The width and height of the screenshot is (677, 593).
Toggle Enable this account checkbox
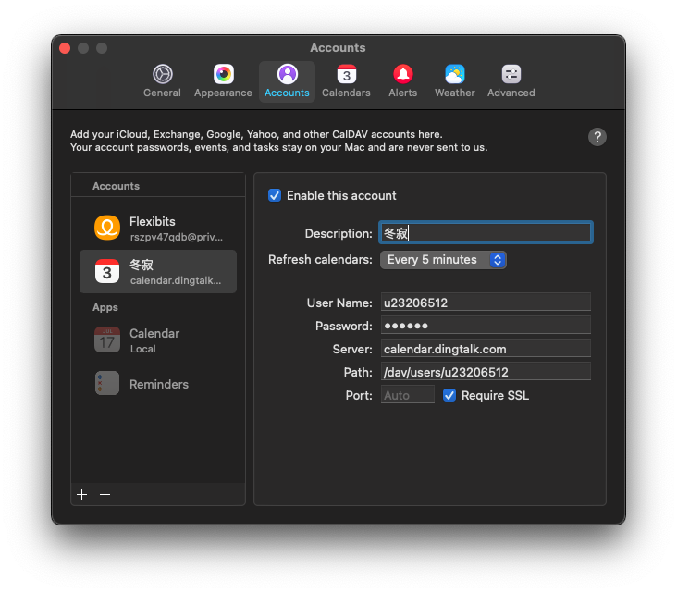(x=275, y=195)
